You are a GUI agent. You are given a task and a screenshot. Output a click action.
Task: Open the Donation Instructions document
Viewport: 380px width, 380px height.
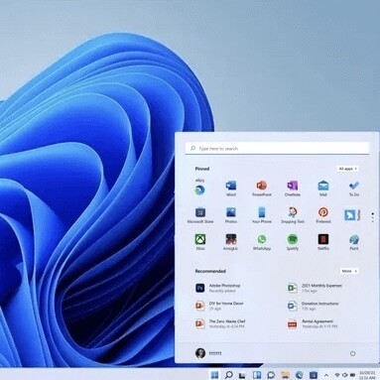[313, 306]
